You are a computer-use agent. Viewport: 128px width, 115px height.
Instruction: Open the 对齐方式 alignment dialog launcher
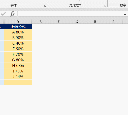(x=105, y=6)
